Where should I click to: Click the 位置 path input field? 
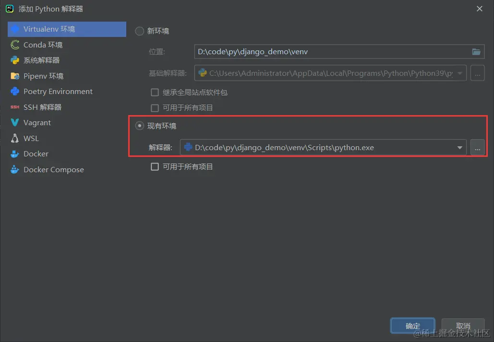339,52
